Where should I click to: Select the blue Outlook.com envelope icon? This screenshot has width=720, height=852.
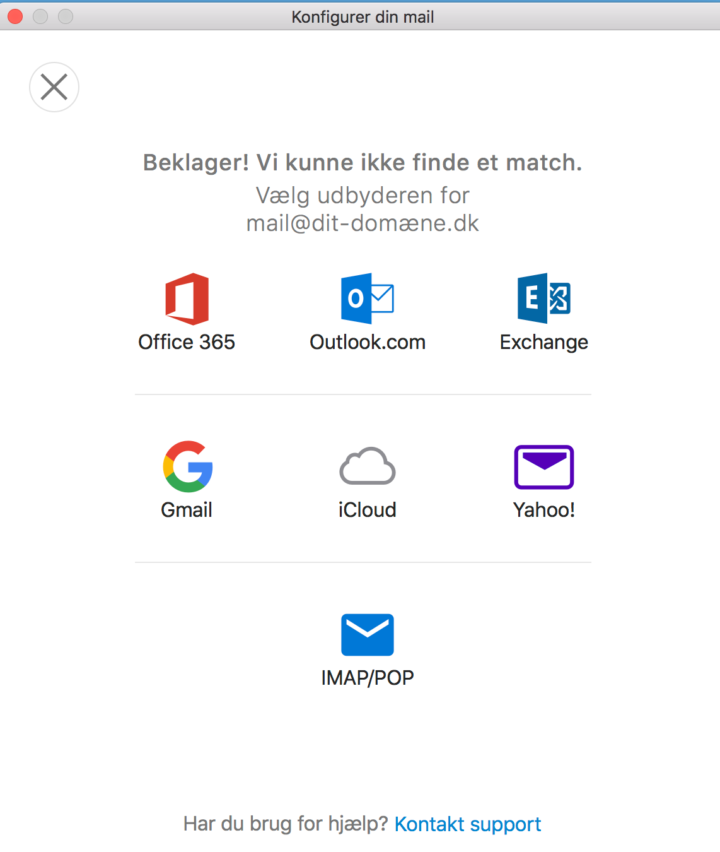(x=367, y=299)
